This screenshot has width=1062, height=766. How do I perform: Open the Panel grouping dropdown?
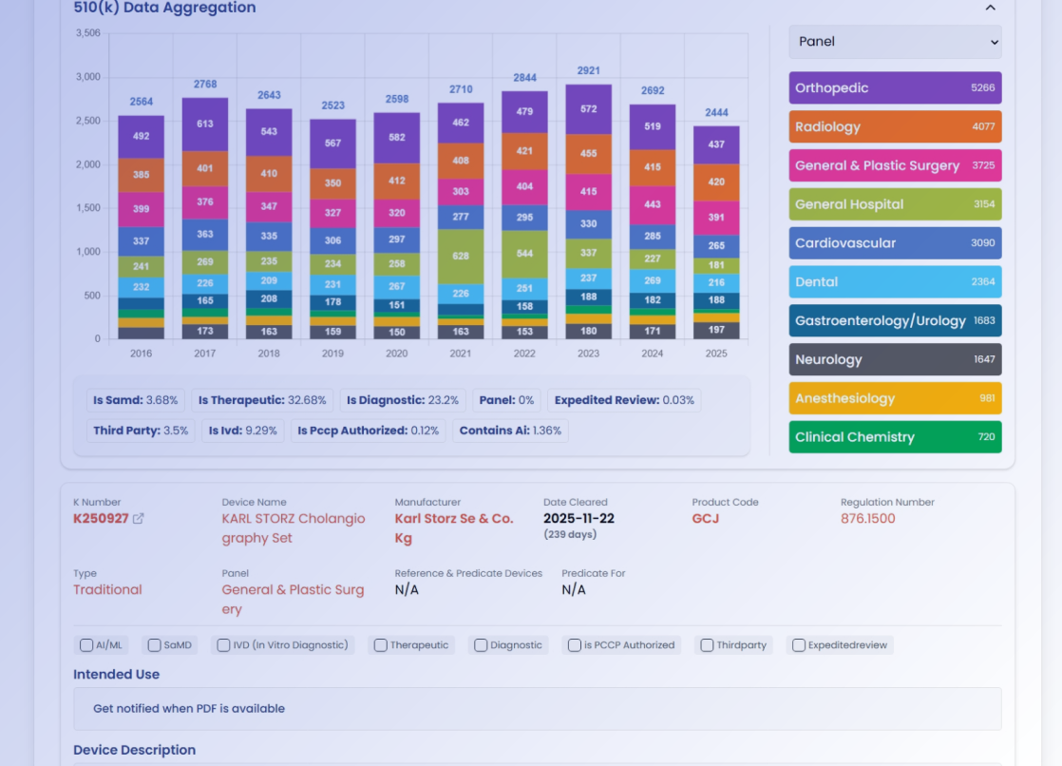(895, 42)
